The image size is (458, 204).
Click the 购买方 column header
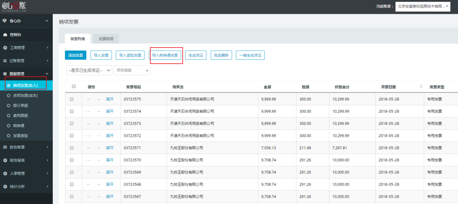pyautogui.click(x=178, y=87)
